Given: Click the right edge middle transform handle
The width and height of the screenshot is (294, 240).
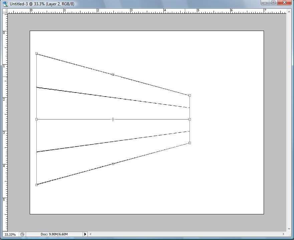Looking at the screenshot, I should (190, 120).
